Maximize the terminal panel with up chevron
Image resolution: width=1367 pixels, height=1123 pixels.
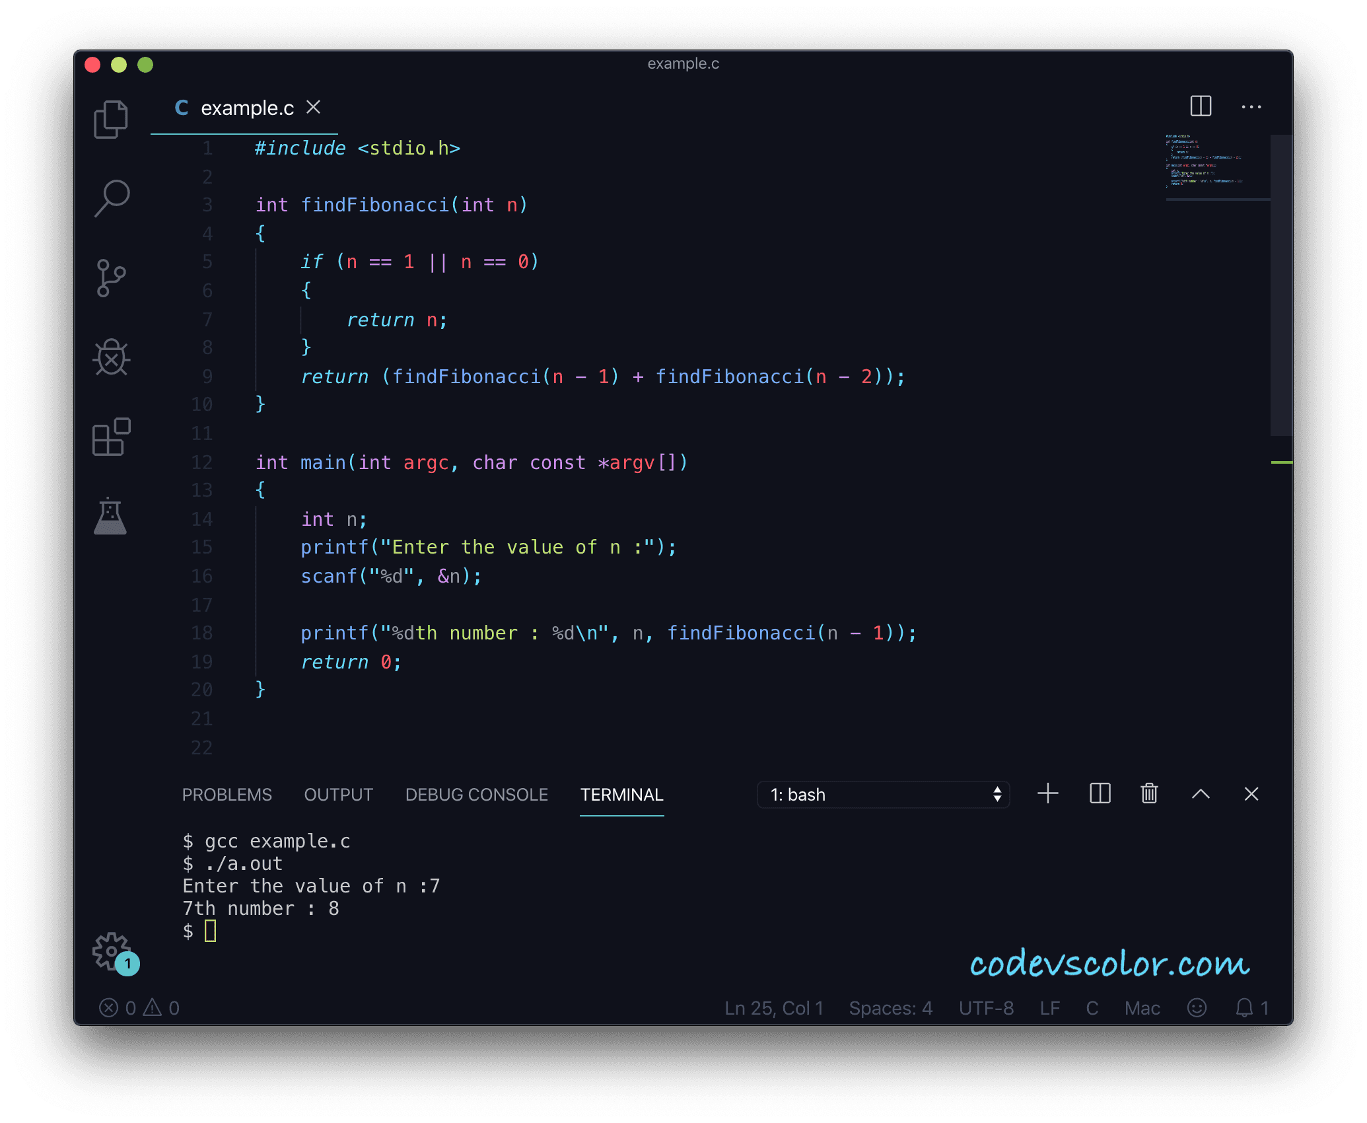pyautogui.click(x=1201, y=794)
